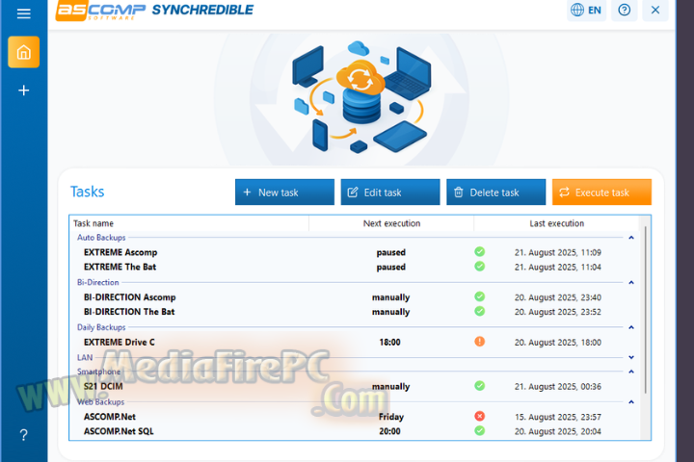694x462 pixels.
Task: Click 'paused' status of EXTREME Ascomp
Action: pyautogui.click(x=390, y=252)
